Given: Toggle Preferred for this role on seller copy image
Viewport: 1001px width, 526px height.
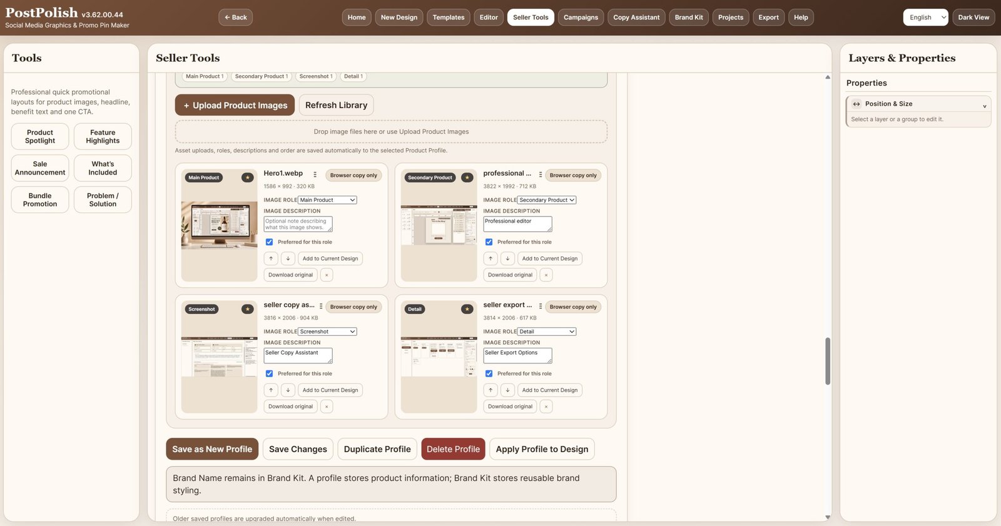Looking at the screenshot, I should click(269, 373).
